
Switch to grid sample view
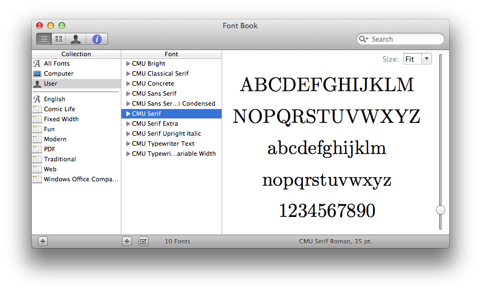(58, 39)
